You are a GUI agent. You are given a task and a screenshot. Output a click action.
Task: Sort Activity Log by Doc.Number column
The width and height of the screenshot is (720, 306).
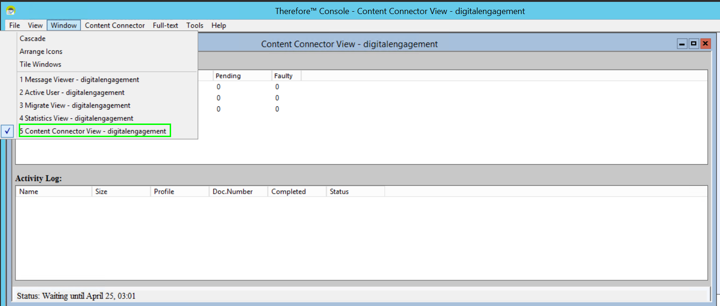pos(239,191)
